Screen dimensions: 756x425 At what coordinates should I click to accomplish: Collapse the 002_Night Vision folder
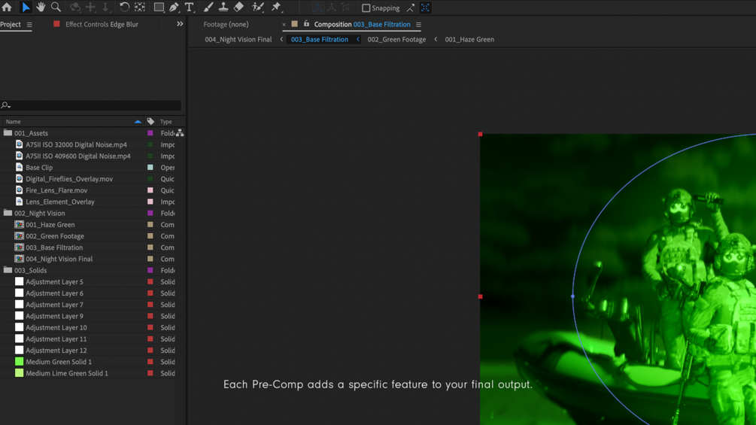8,212
